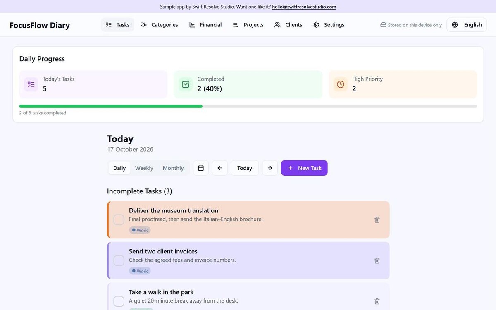
Task: Switch to Daily view
Action: coord(119,168)
